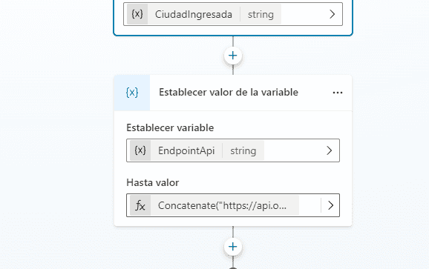
Task: Click the empty area of the CiudadIngresada field
Action: [304, 14]
